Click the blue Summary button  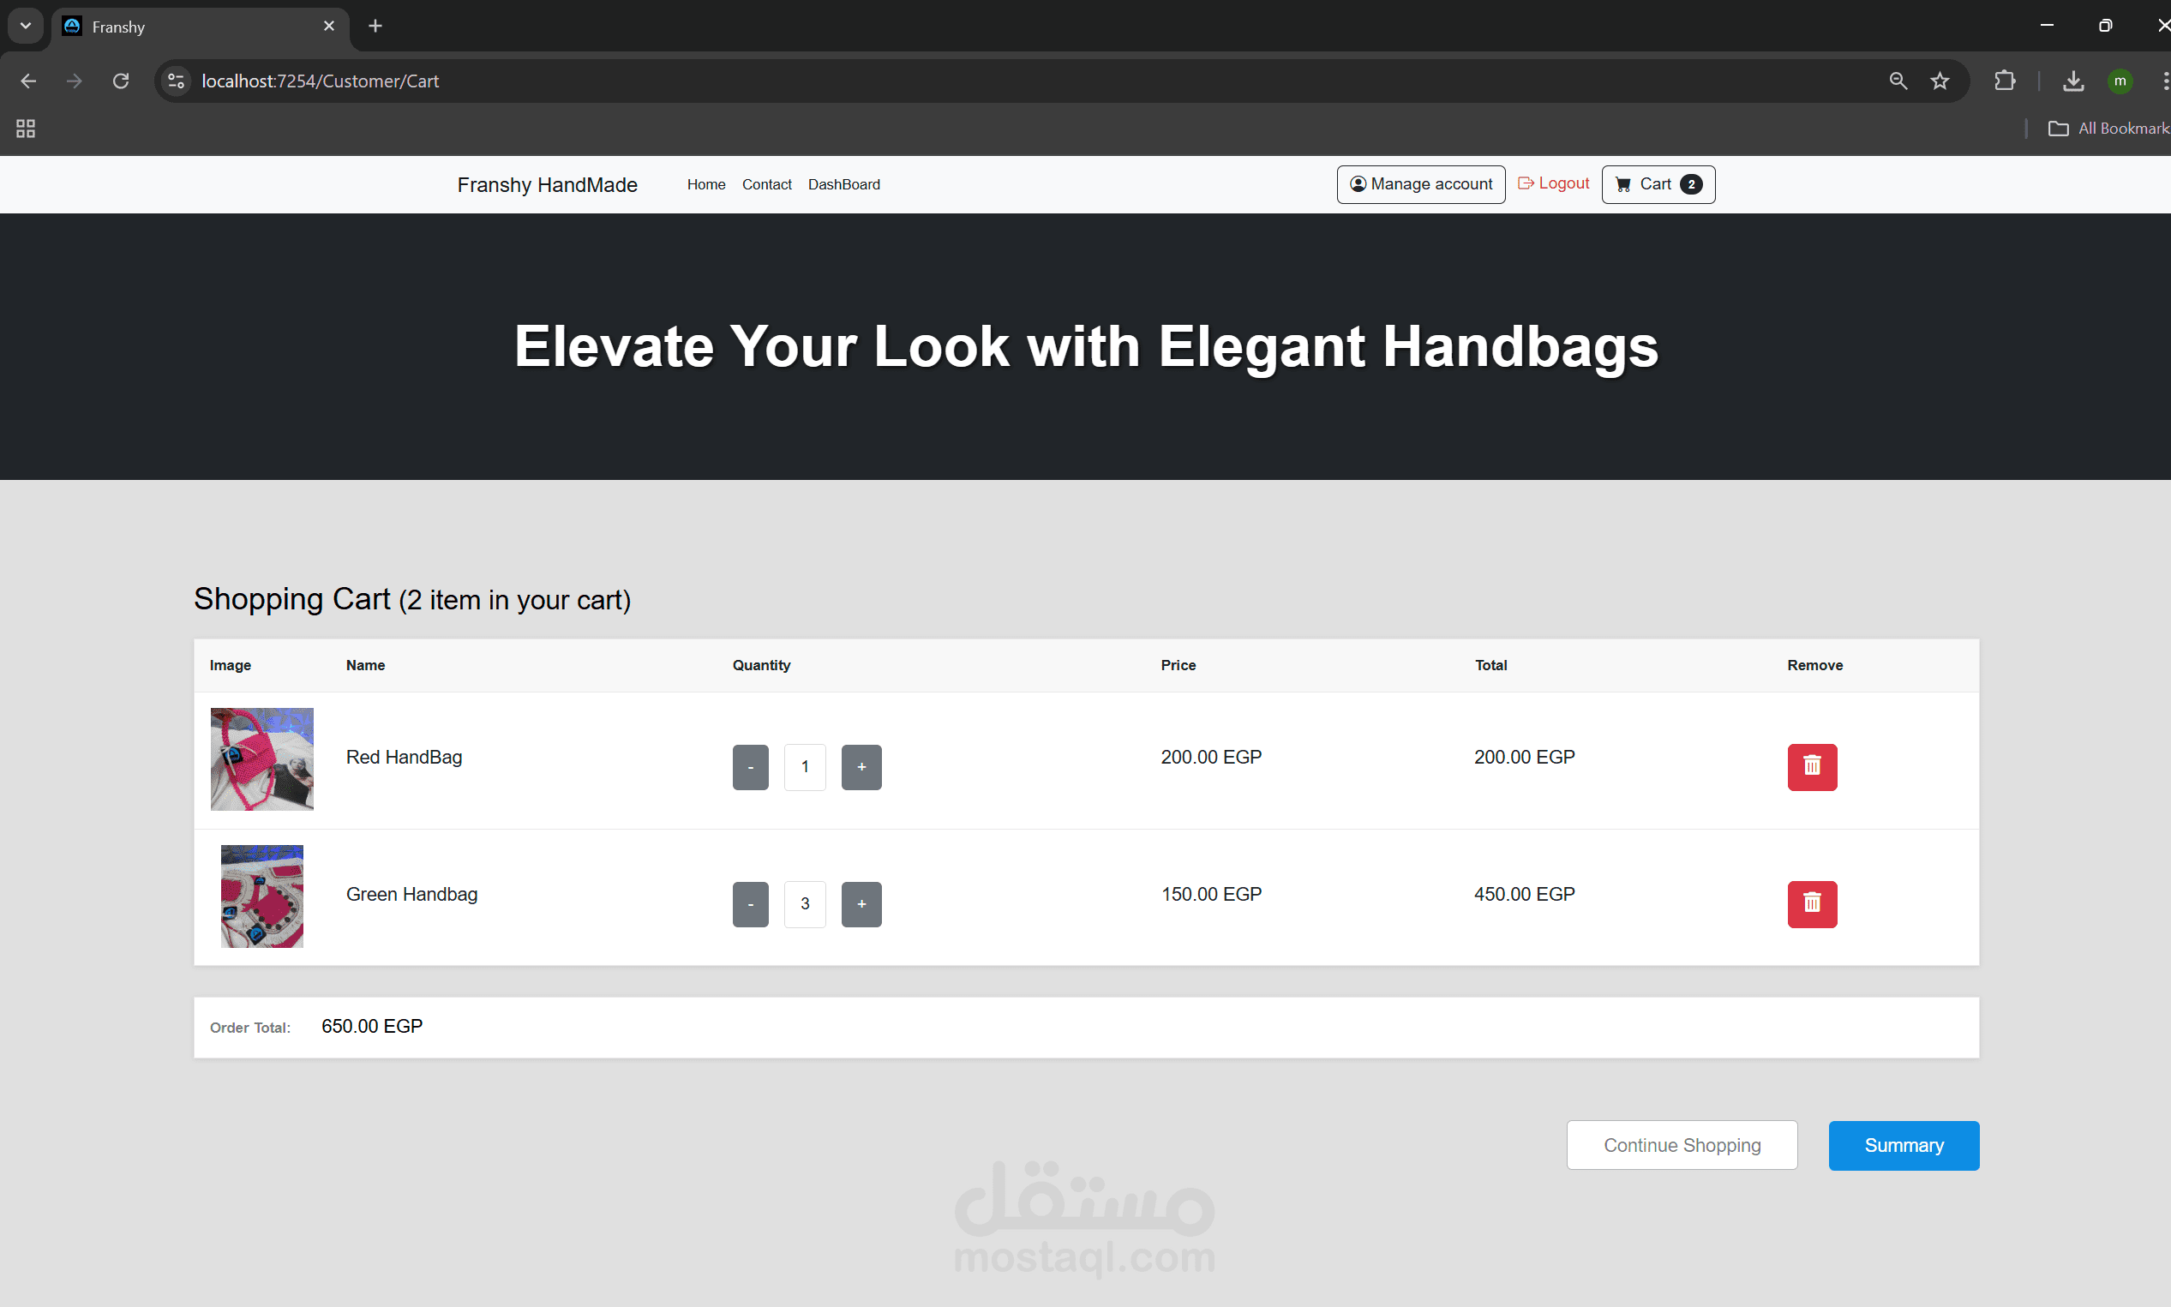pos(1904,1145)
